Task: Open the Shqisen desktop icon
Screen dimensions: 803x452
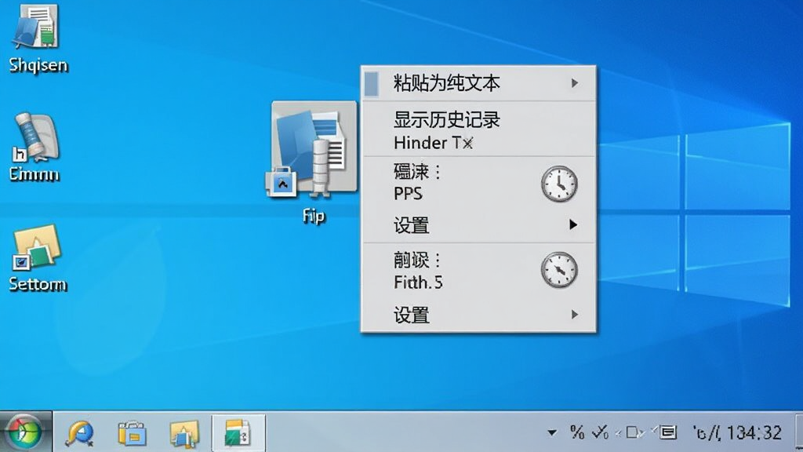Action: (38, 38)
